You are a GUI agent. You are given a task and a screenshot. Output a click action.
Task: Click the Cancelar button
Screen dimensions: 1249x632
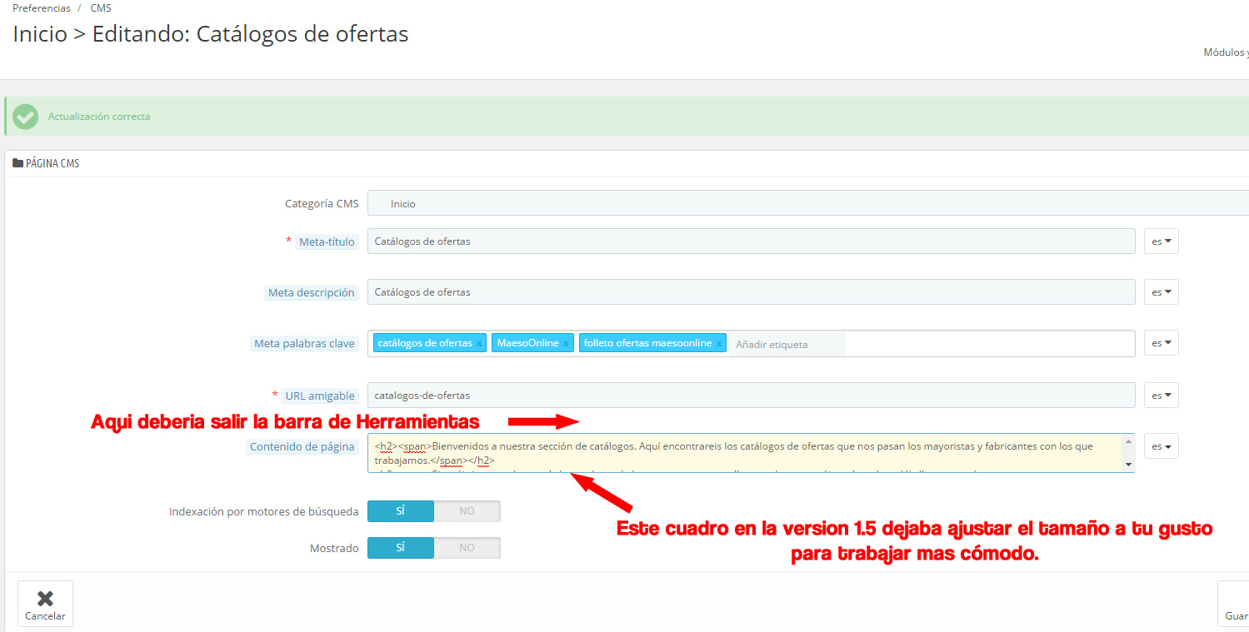(x=45, y=604)
